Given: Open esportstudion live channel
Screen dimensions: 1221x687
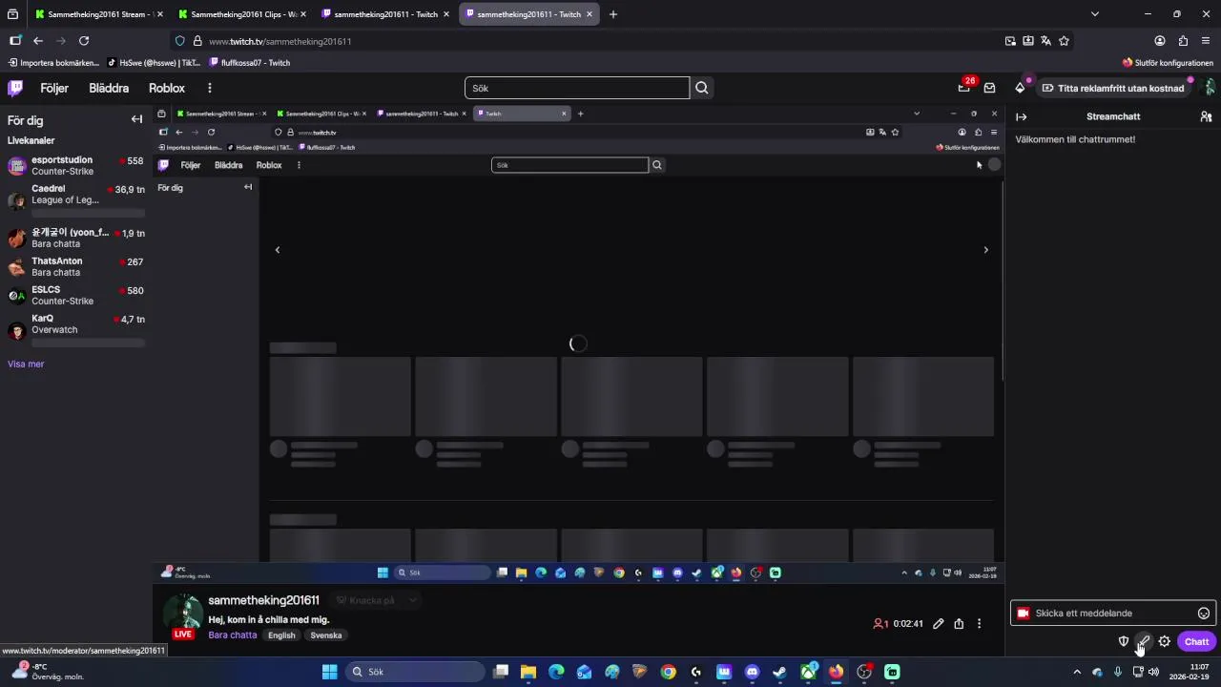Looking at the screenshot, I should [75, 166].
